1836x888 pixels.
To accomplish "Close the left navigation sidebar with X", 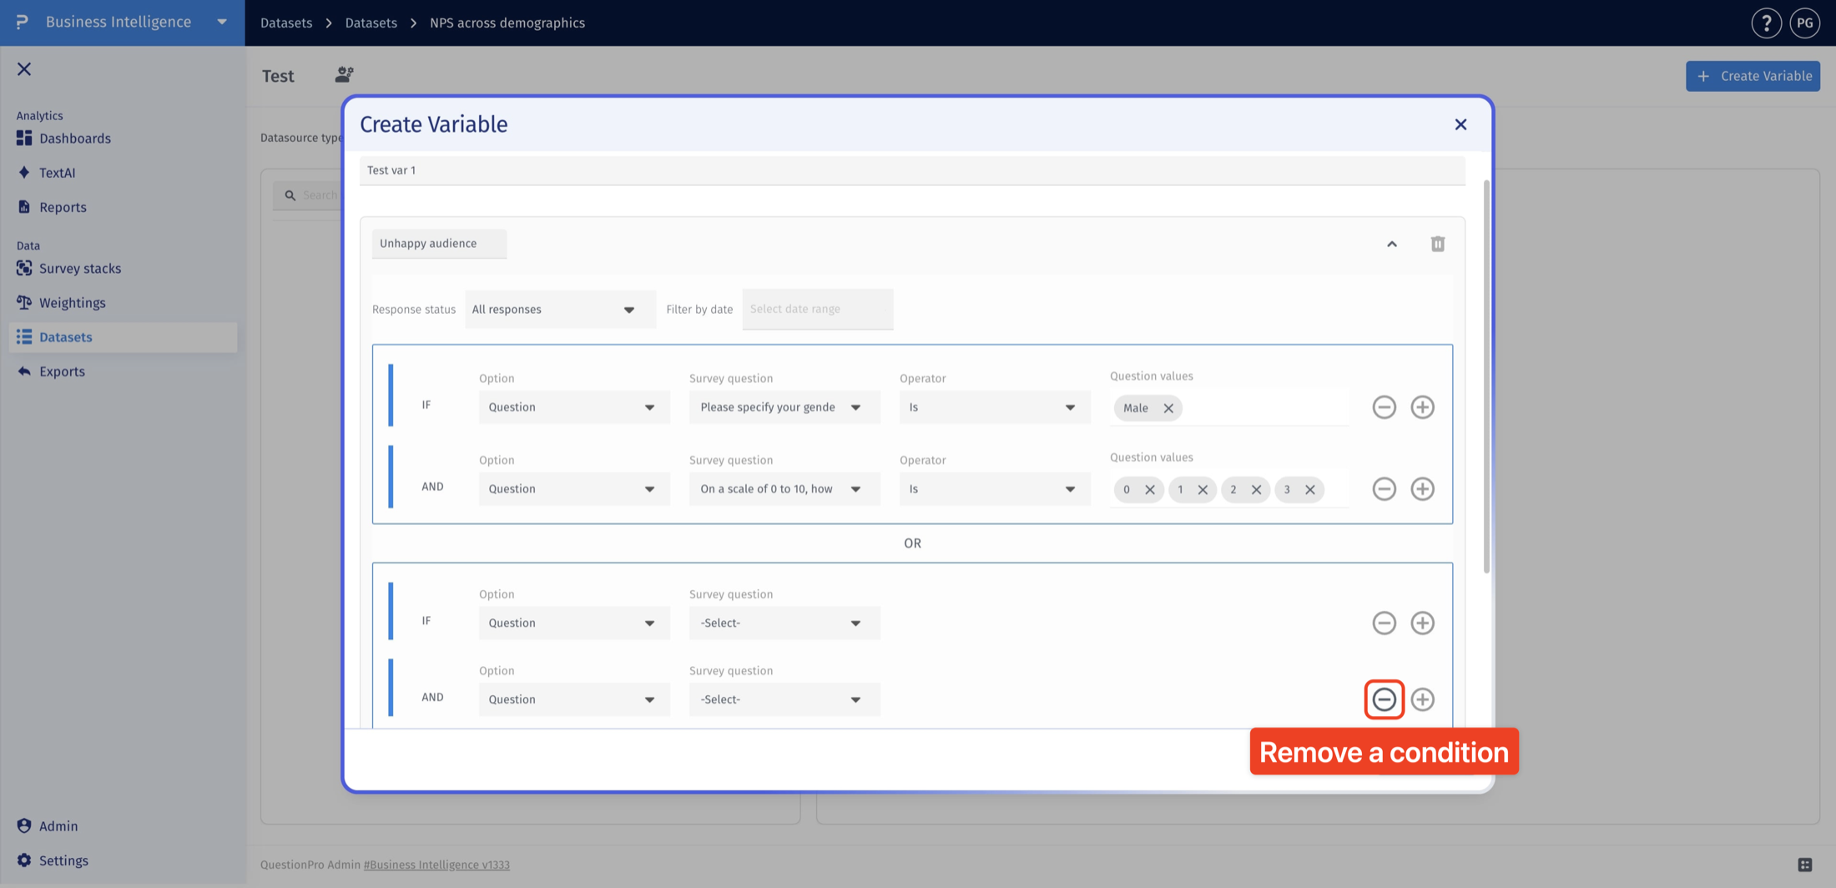I will [24, 69].
